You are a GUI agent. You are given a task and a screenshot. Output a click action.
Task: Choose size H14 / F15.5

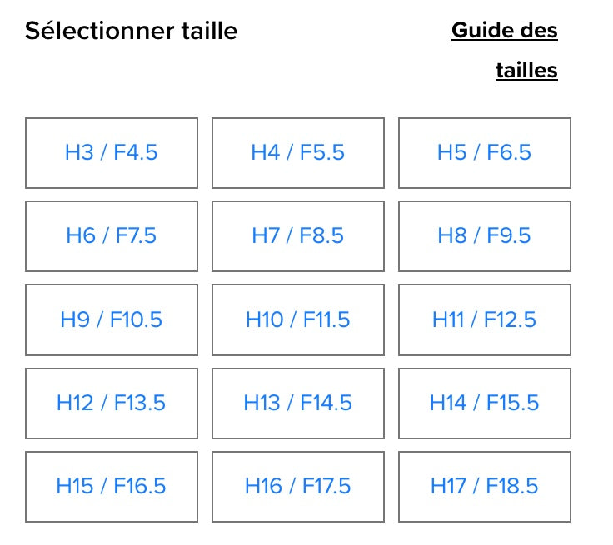(x=485, y=404)
